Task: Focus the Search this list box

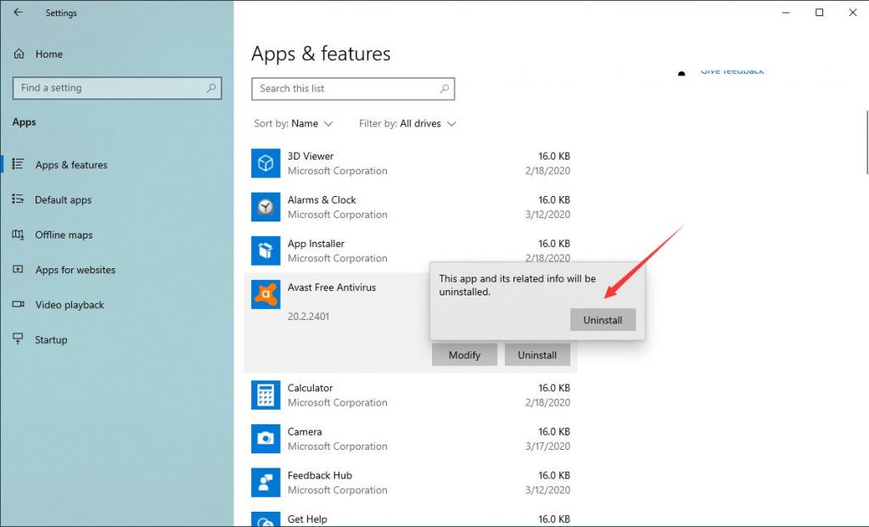Action: 353,88
